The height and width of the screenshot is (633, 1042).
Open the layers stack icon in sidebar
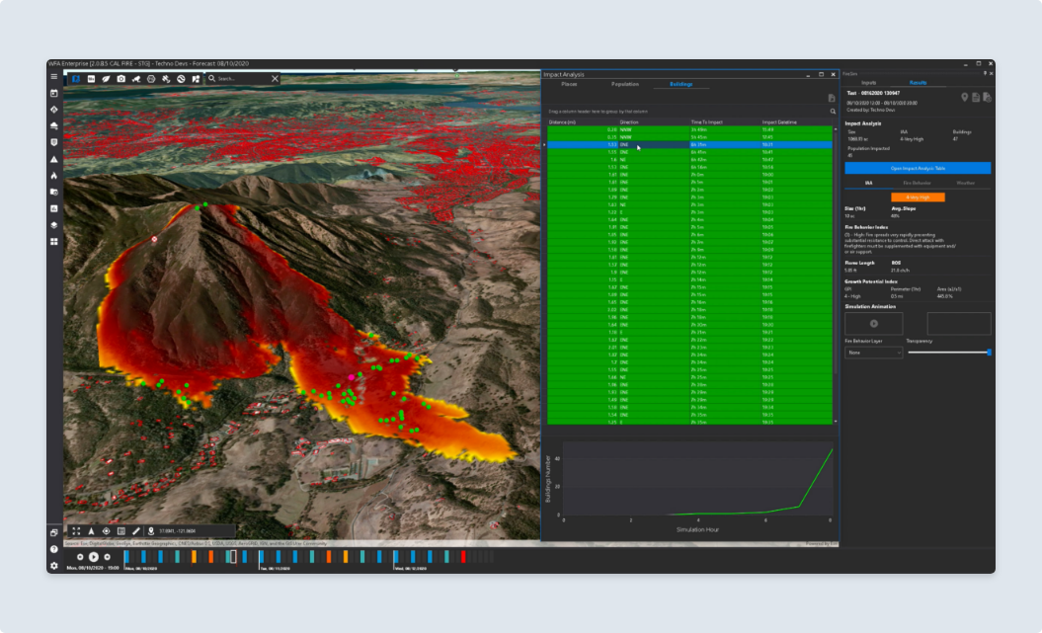click(54, 225)
